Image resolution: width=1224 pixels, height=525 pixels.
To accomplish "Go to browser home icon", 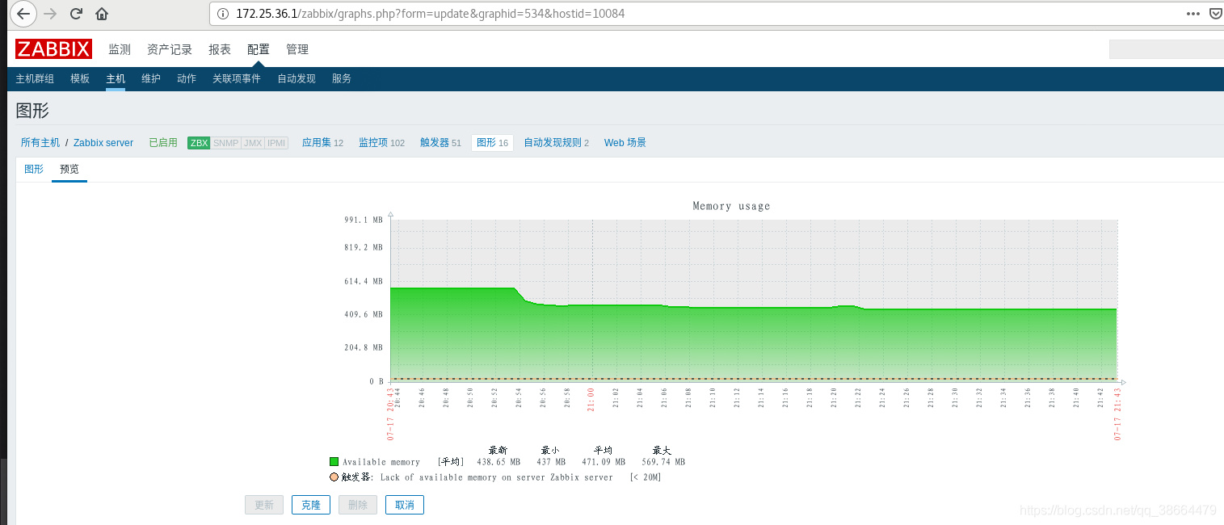I will pyautogui.click(x=102, y=14).
